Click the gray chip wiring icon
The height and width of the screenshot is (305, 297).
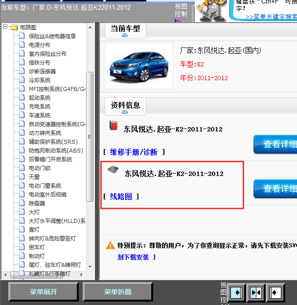pyautogui.click(x=113, y=170)
